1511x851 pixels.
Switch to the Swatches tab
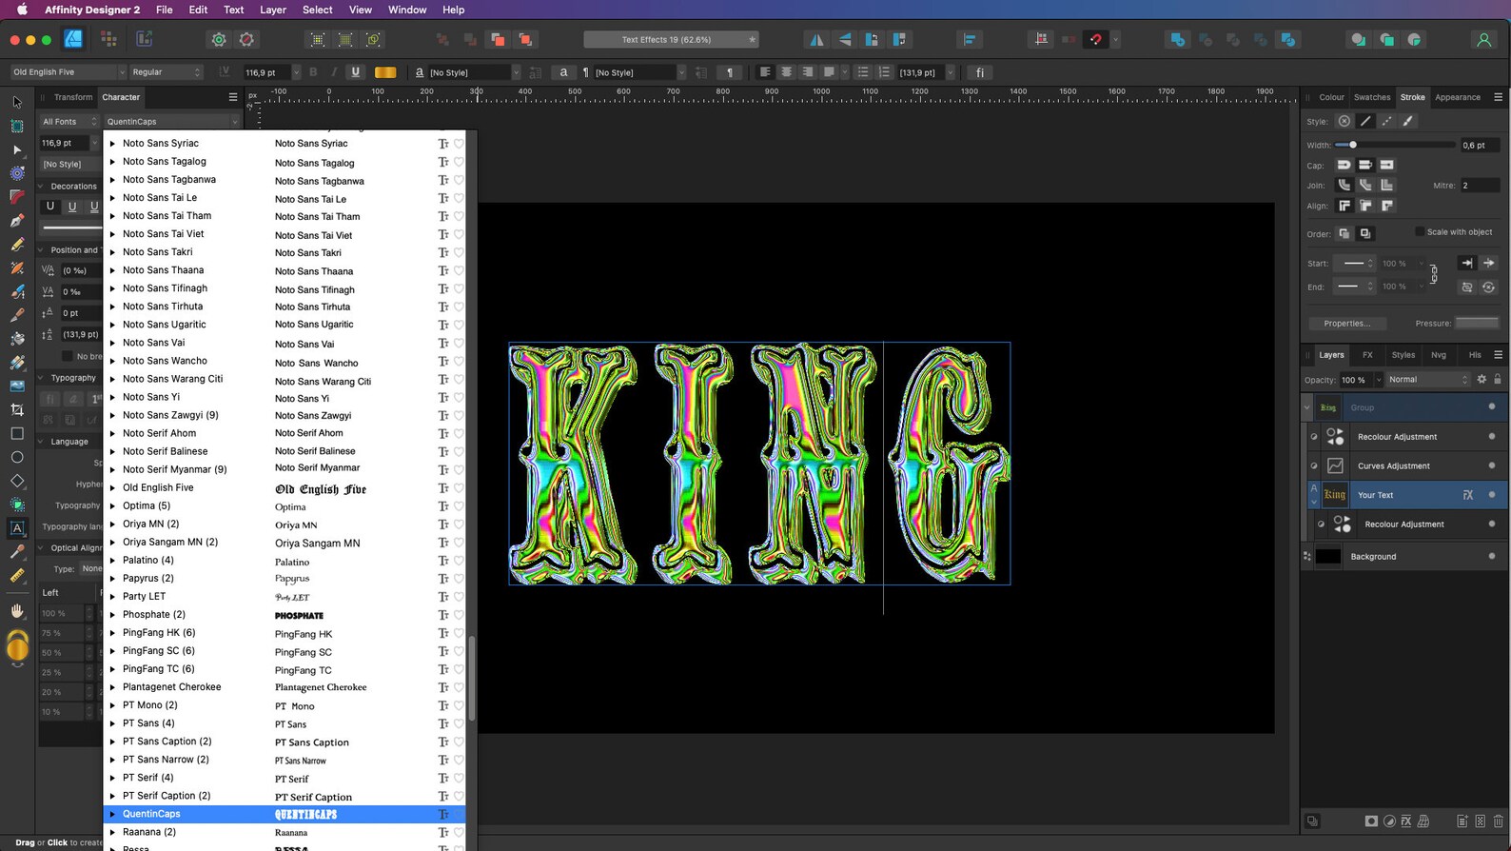1372,97
